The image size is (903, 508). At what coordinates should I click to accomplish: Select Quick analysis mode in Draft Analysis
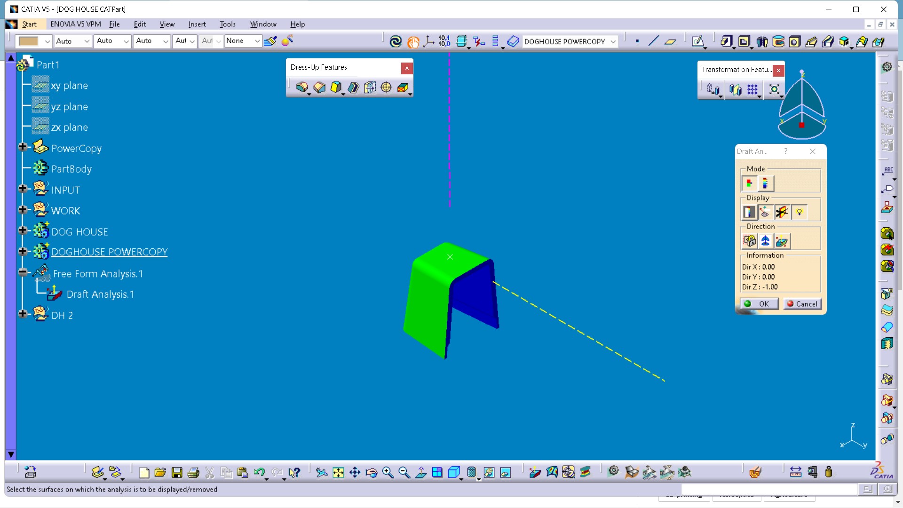(749, 183)
